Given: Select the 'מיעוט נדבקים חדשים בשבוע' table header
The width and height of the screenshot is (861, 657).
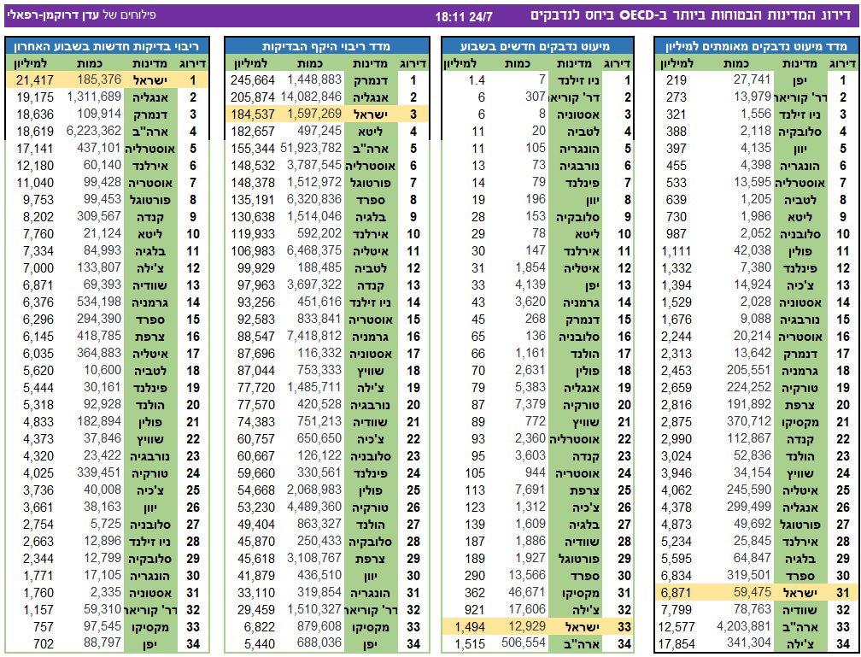Looking at the screenshot, I should pos(537,46).
